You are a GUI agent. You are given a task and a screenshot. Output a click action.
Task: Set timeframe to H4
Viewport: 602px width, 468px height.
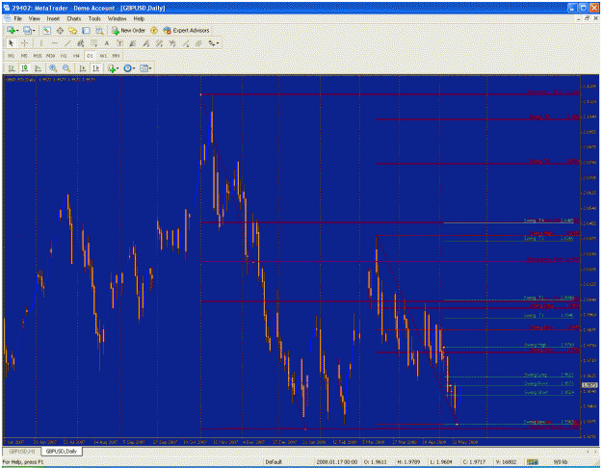[76, 56]
